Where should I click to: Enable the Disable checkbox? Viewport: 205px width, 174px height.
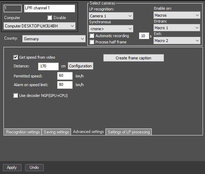pos(49,18)
